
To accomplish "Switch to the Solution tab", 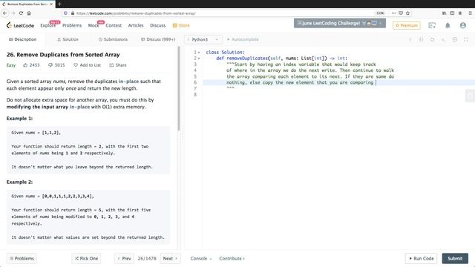I will pos(68,39).
